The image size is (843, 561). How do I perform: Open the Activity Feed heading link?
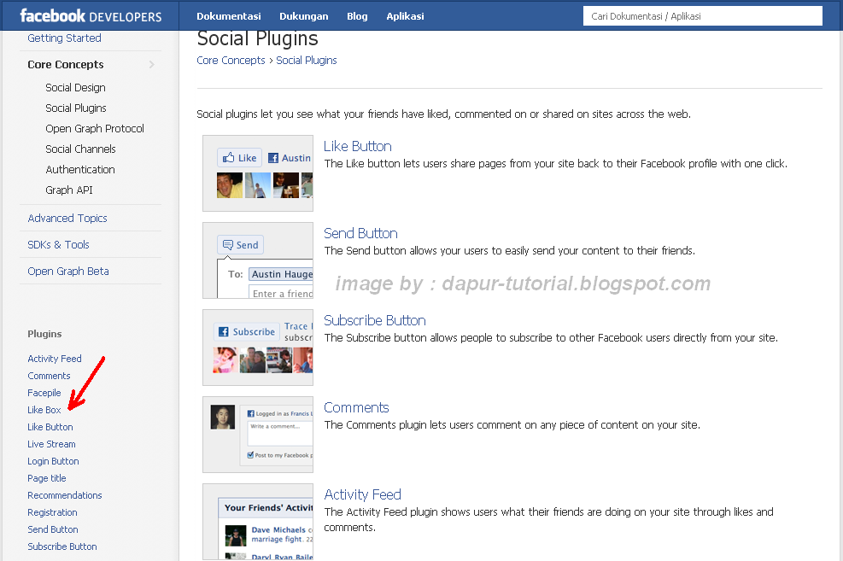(363, 494)
